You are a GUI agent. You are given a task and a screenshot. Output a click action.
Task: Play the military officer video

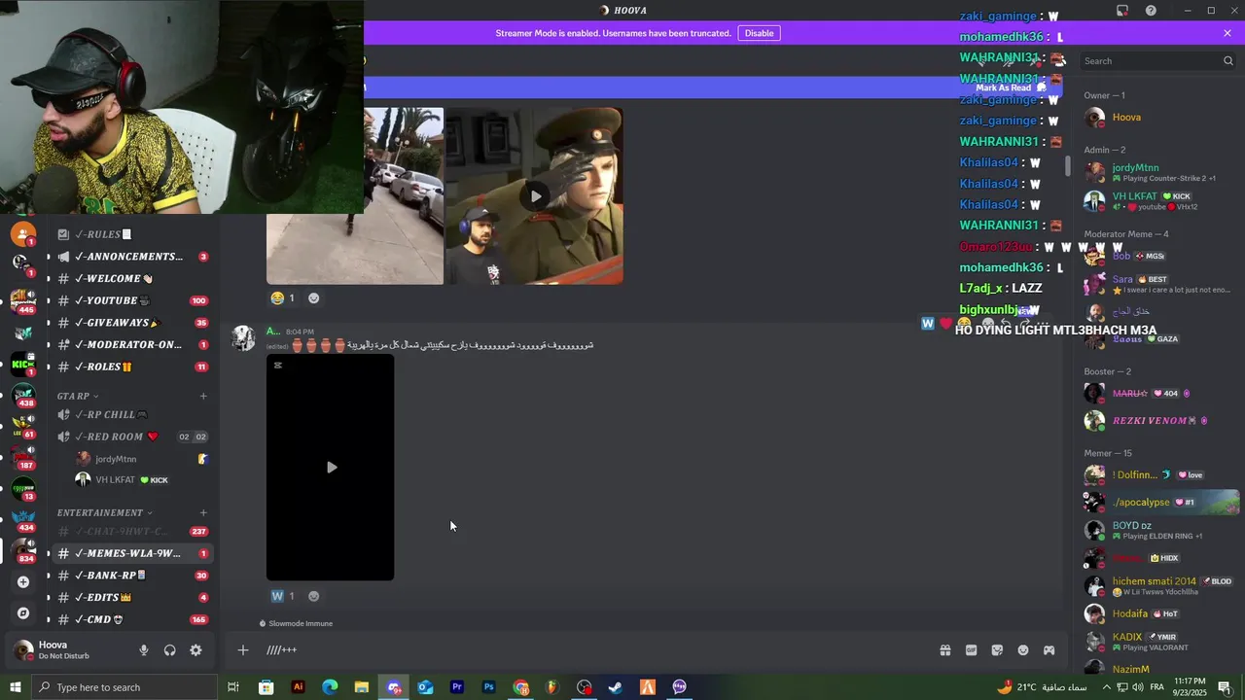535,196
